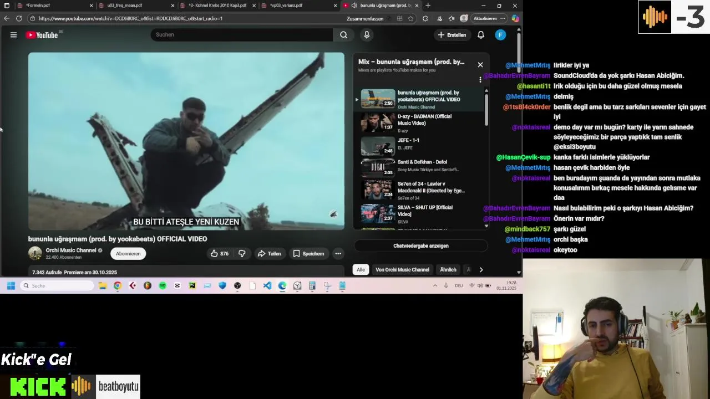
Task: Start voice search with the microphone icon
Action: click(x=366, y=35)
